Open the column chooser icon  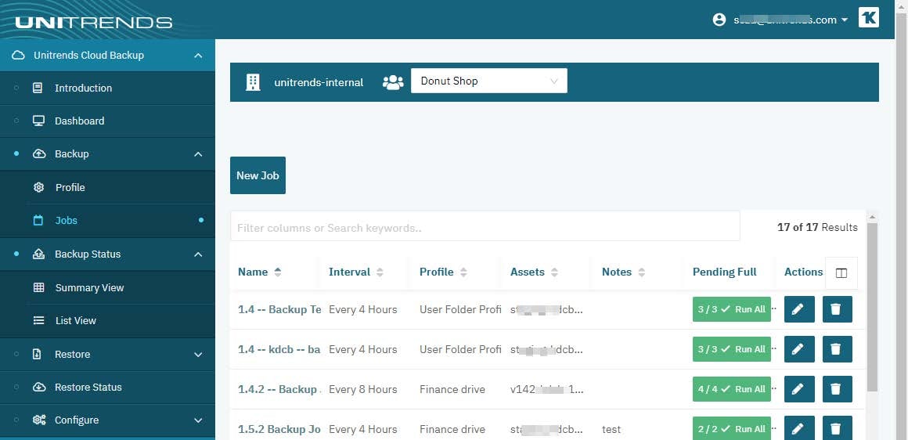pyautogui.click(x=841, y=272)
